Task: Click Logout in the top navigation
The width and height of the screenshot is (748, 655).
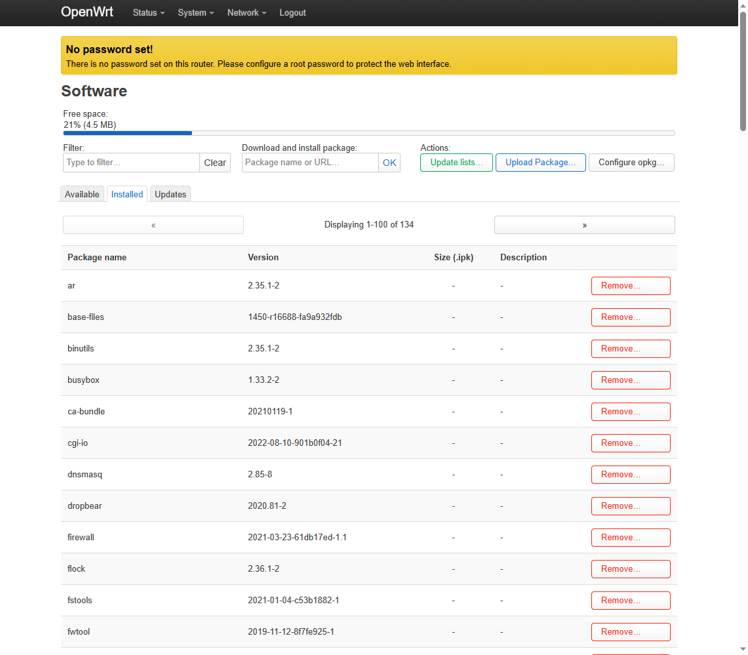Action: 292,12
